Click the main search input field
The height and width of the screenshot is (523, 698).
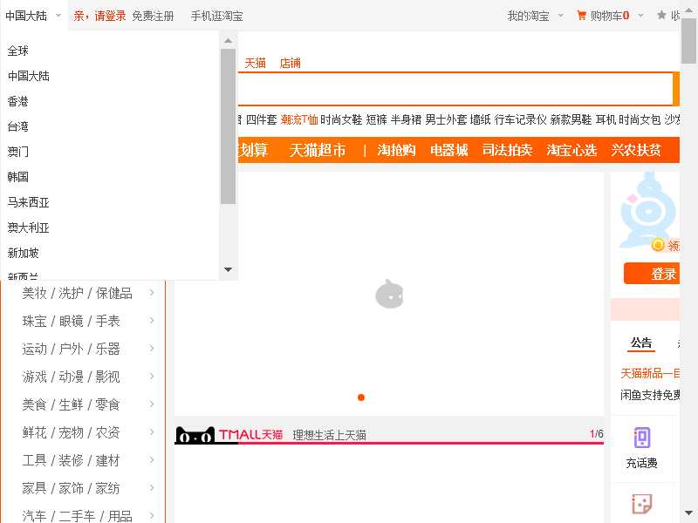click(x=455, y=89)
